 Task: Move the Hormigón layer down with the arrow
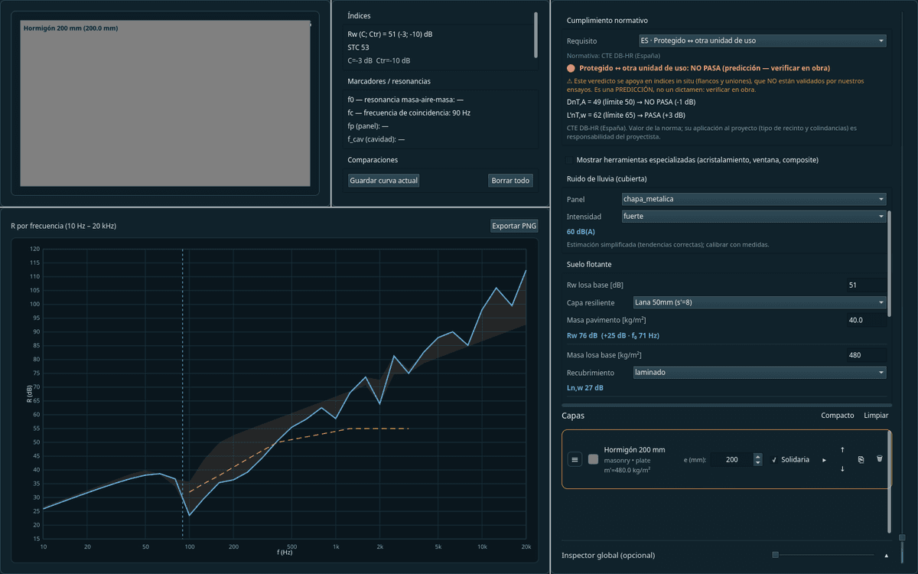[842, 468]
